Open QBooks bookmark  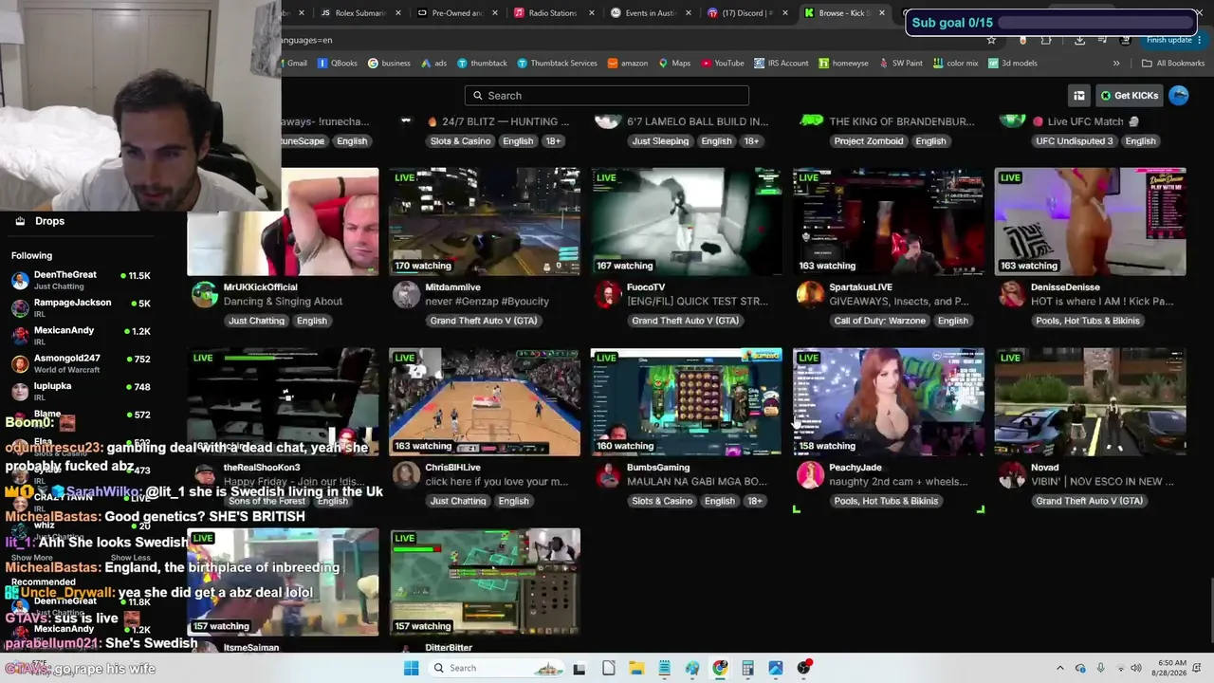coord(338,64)
